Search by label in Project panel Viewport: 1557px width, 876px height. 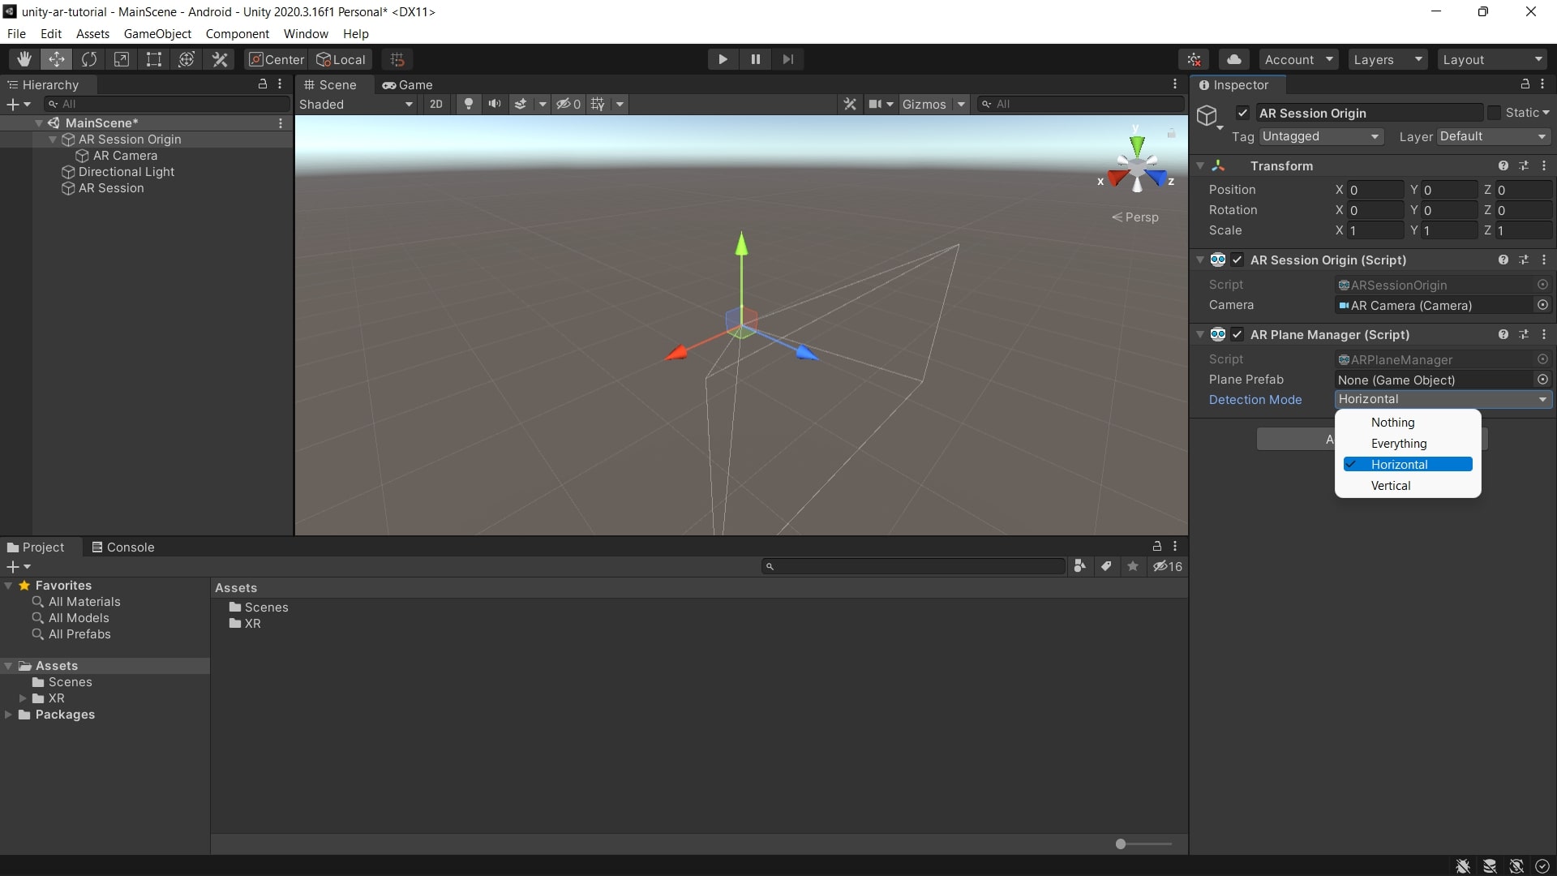(1106, 566)
